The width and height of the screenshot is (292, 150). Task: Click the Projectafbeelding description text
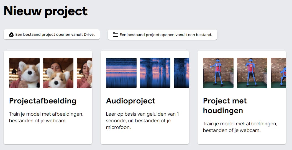pos(46,117)
